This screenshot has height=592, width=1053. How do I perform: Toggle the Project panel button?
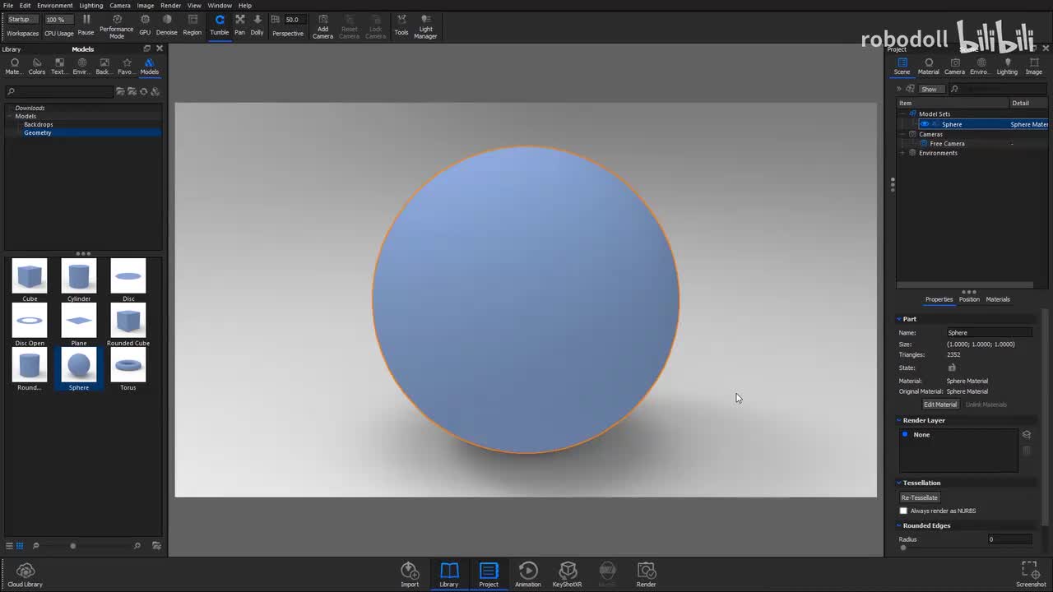click(489, 575)
